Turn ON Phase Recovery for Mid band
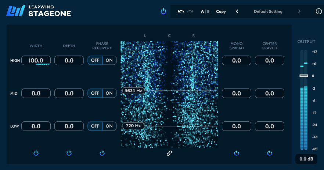This screenshot has width=324, height=170. (x=109, y=93)
